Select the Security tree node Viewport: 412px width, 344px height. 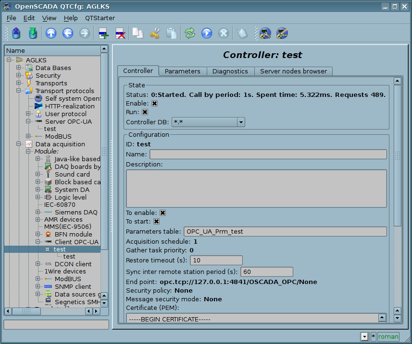(48, 75)
